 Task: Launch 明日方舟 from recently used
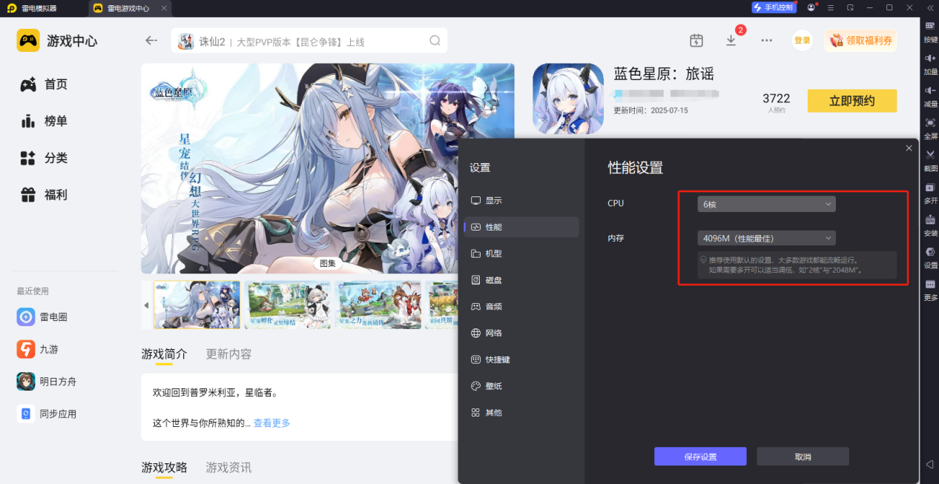[47, 382]
